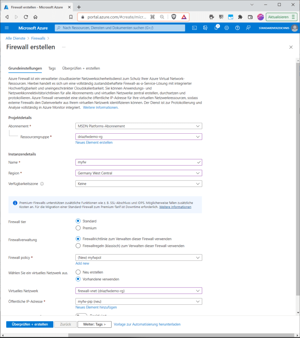Open the Ressourcengruppe dropdown
This screenshot has height=338, width=300.
(x=139, y=136)
